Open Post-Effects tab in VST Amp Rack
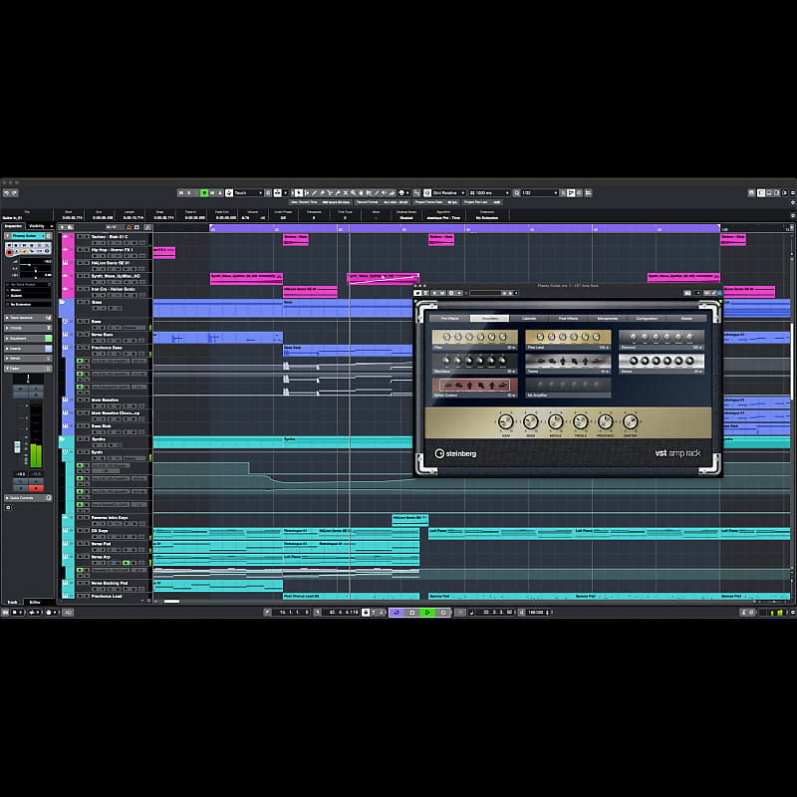 point(568,318)
